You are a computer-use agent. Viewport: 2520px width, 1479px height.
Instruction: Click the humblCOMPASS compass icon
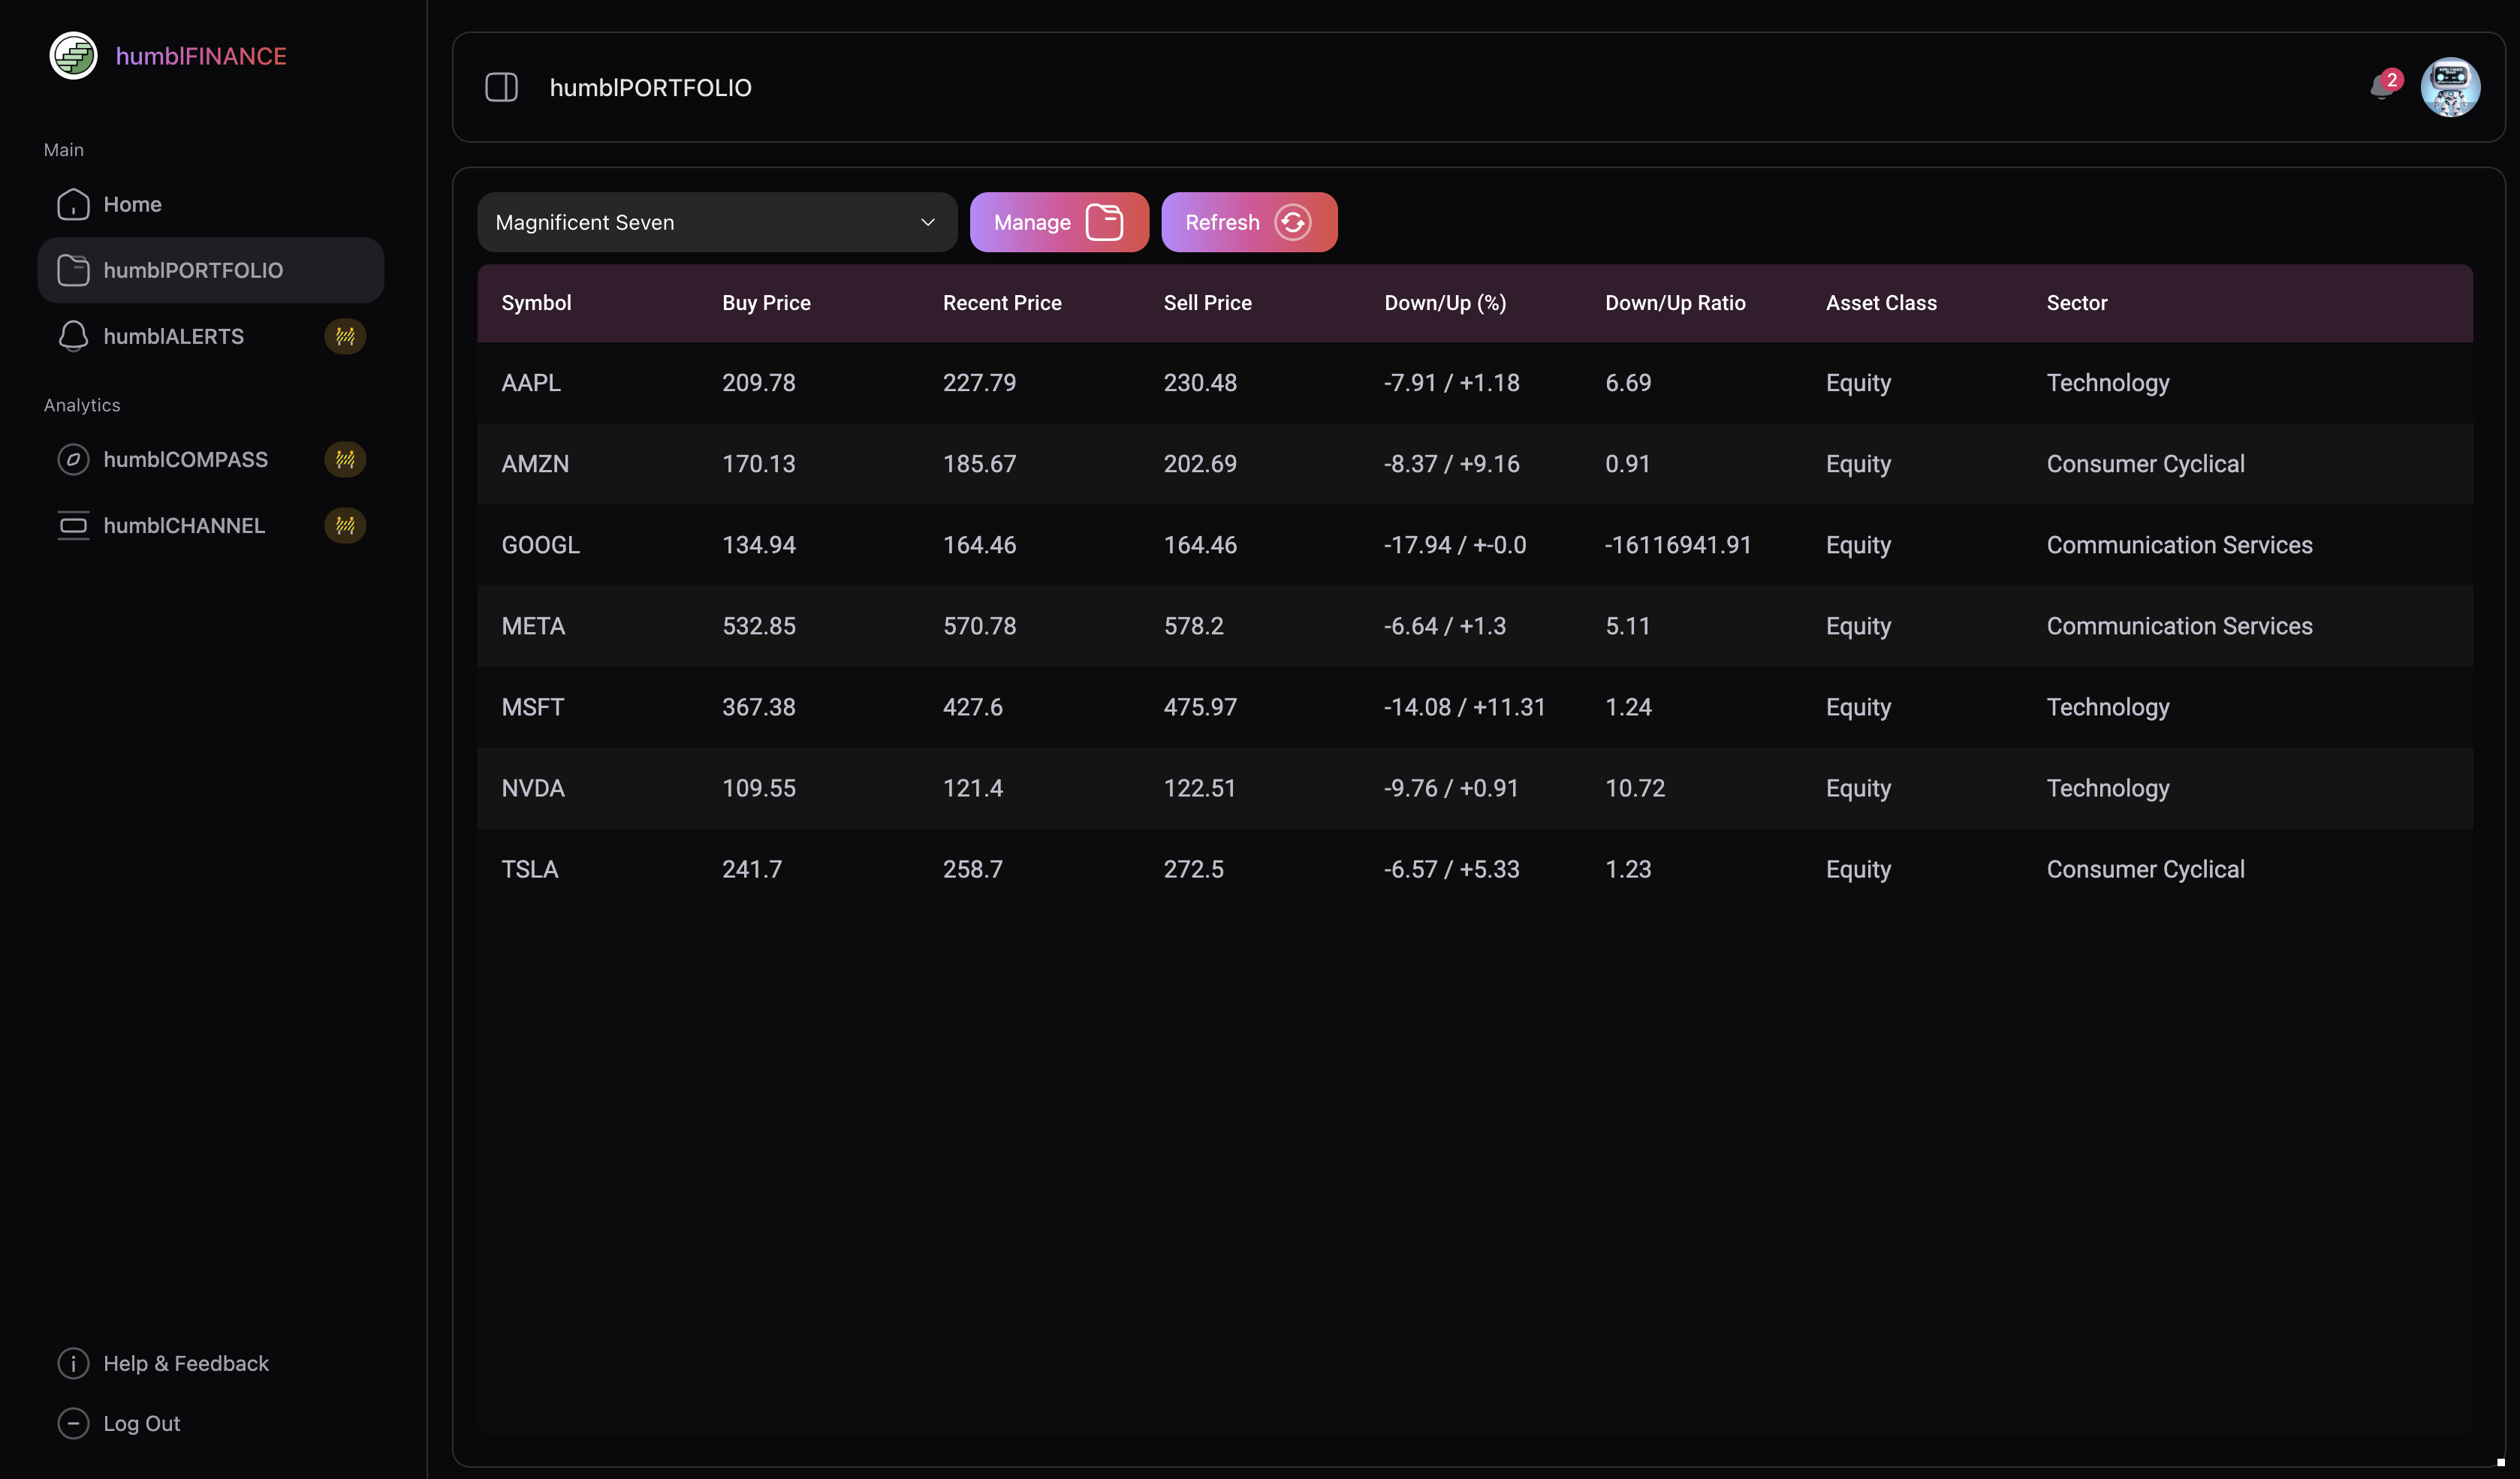click(x=73, y=459)
